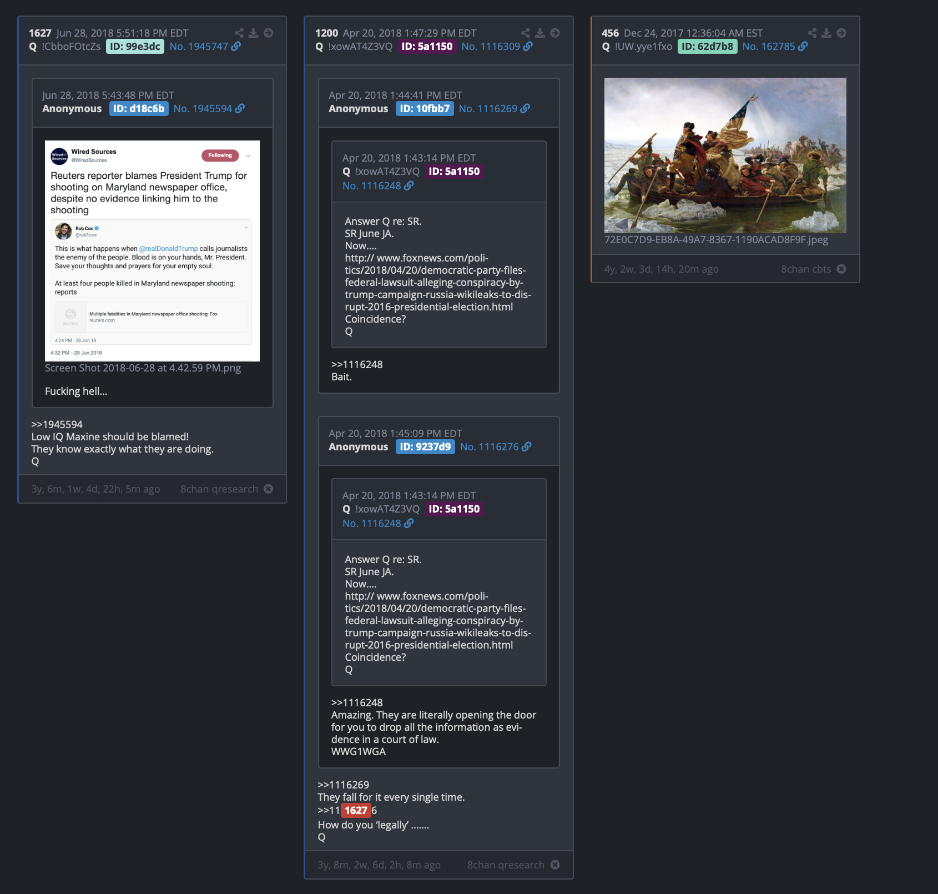Click the >>1945594 reply reference
938x894 pixels.
point(57,424)
